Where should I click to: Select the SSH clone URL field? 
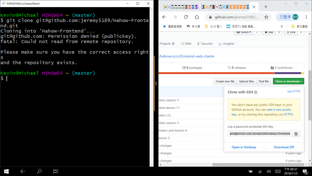[260, 134]
